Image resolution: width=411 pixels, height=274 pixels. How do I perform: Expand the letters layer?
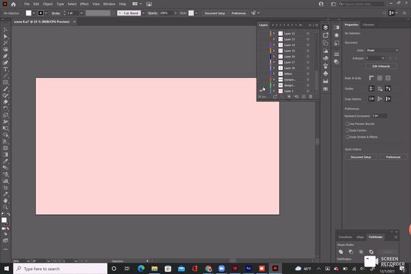(x=274, y=74)
